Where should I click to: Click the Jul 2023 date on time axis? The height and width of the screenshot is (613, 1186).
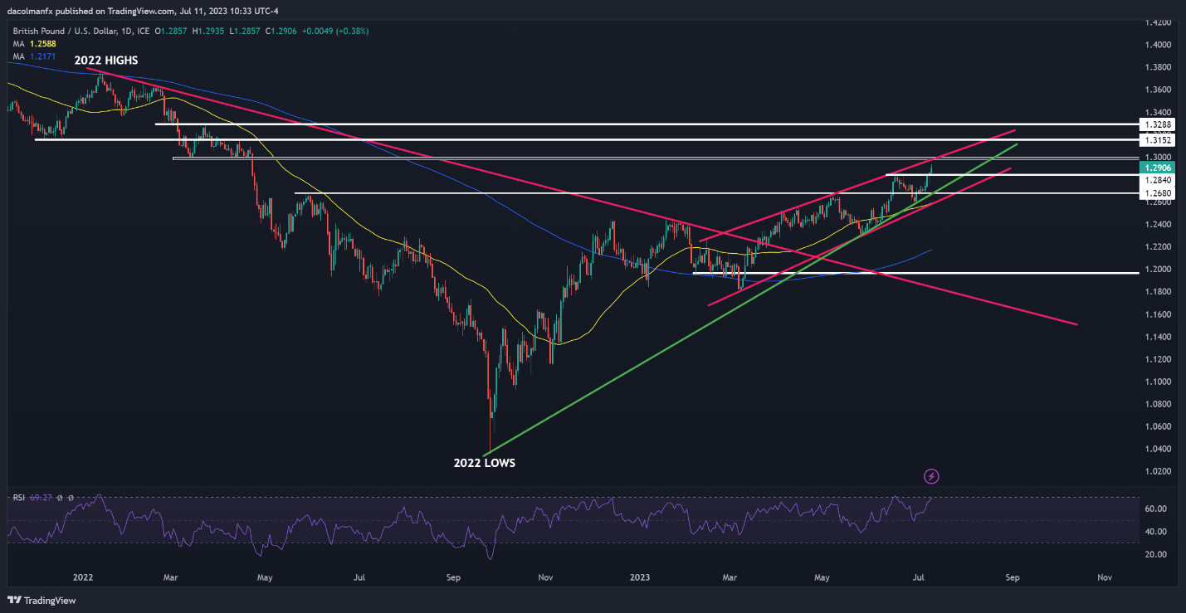[x=918, y=577]
